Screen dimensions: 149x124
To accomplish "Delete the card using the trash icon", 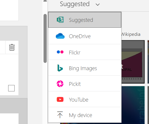I will coord(12,47).
